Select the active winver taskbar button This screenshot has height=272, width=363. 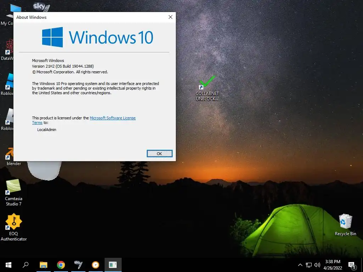click(x=113, y=265)
